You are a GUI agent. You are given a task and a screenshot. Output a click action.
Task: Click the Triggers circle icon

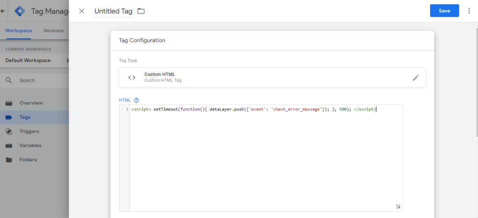(x=9, y=131)
